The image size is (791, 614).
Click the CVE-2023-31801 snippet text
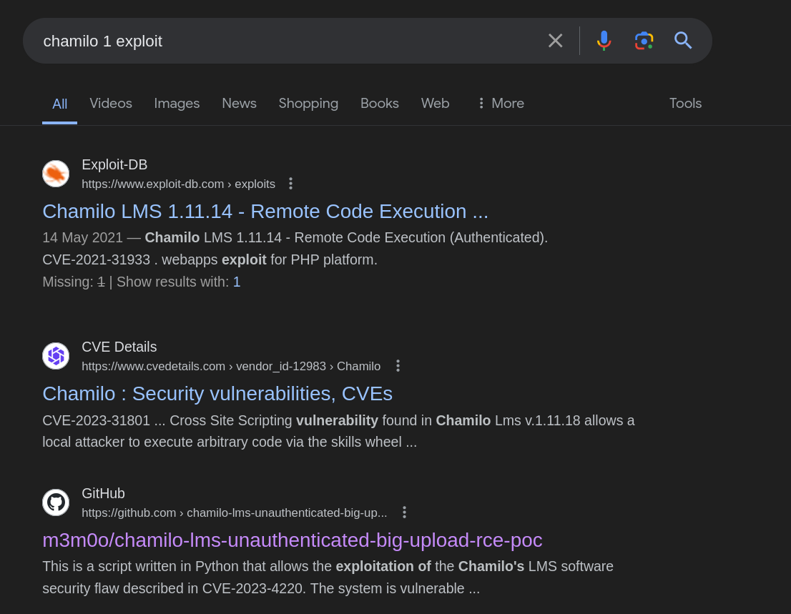point(97,420)
